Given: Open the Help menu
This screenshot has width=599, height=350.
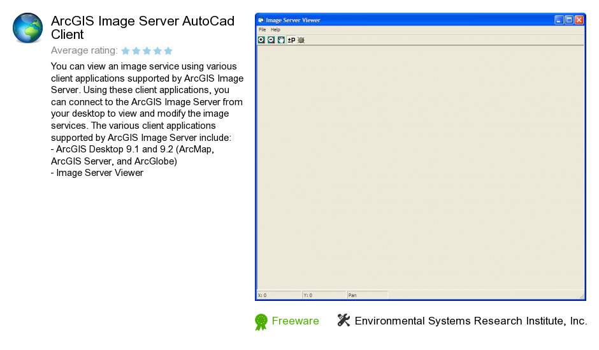Looking at the screenshot, I should (275, 29).
